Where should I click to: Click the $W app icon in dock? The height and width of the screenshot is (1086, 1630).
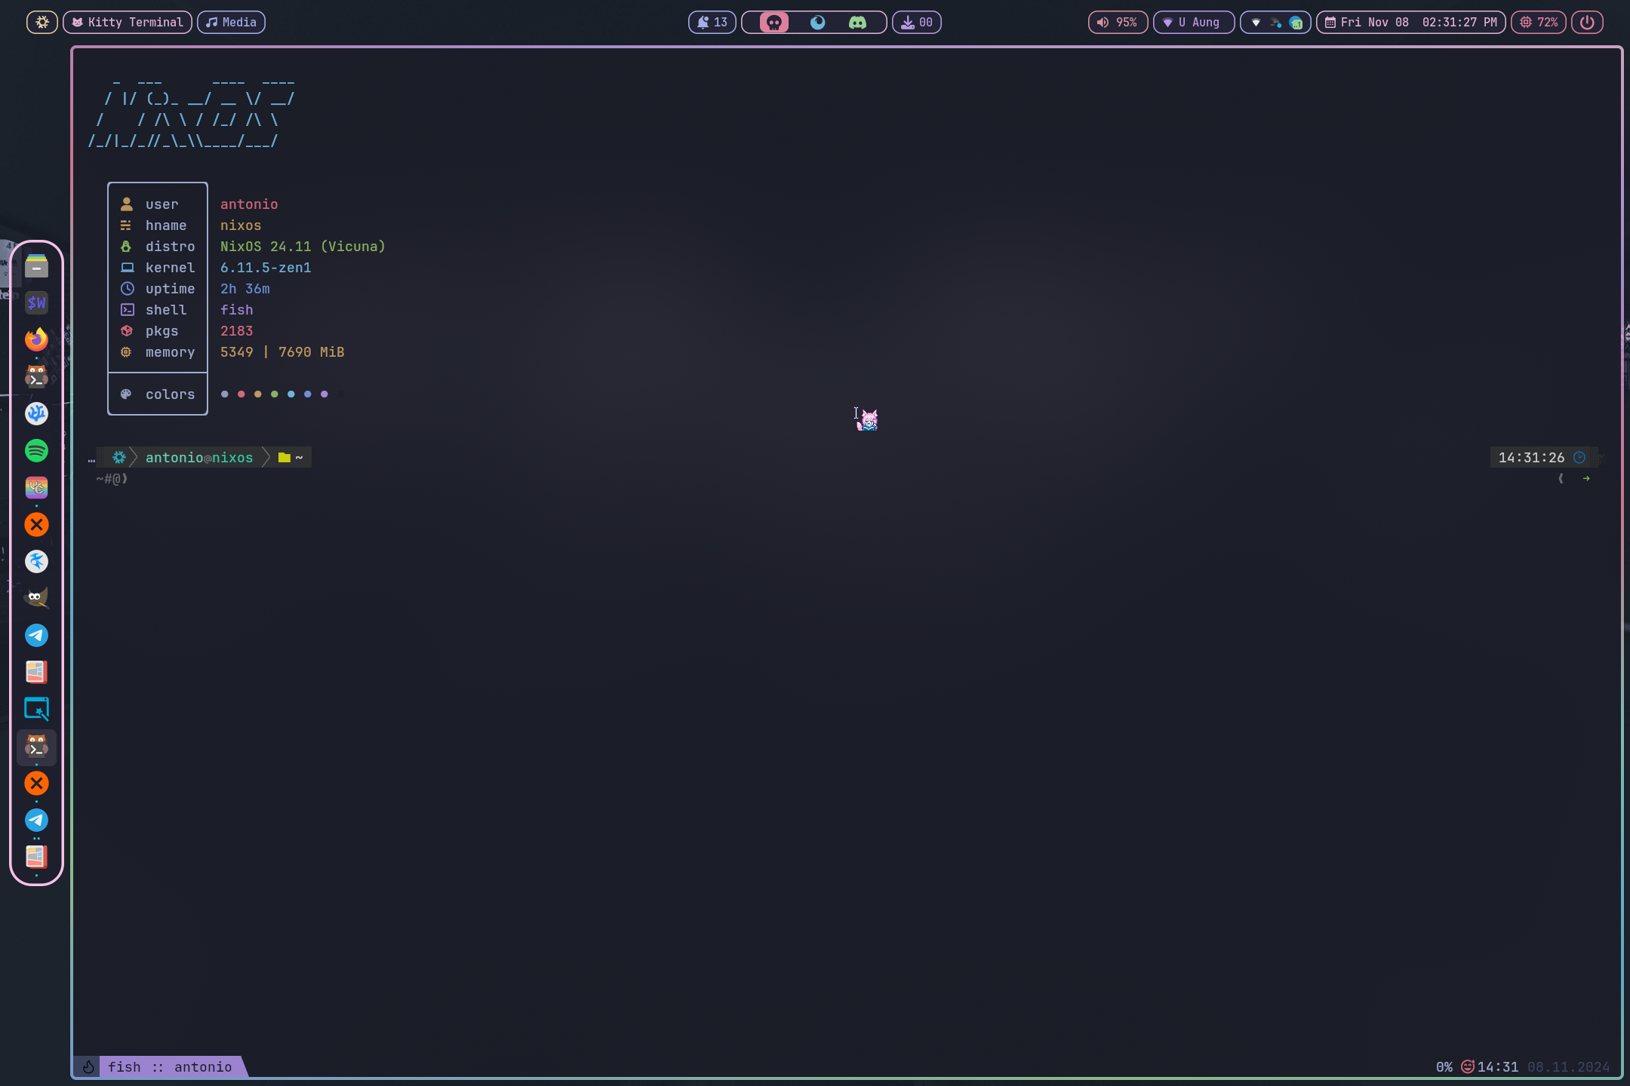[36, 302]
